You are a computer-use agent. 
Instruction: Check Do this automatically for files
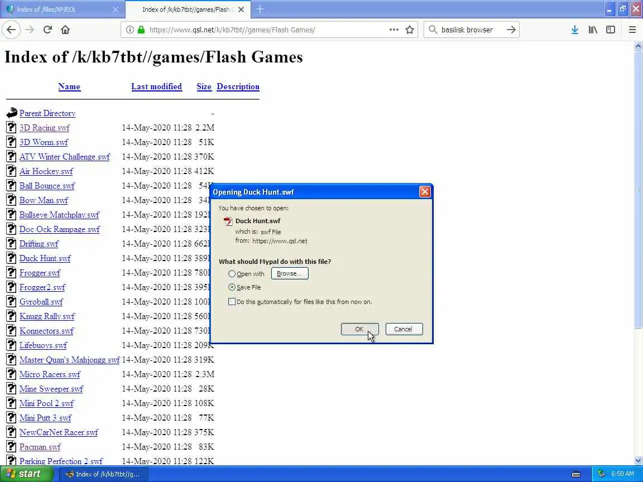click(232, 302)
